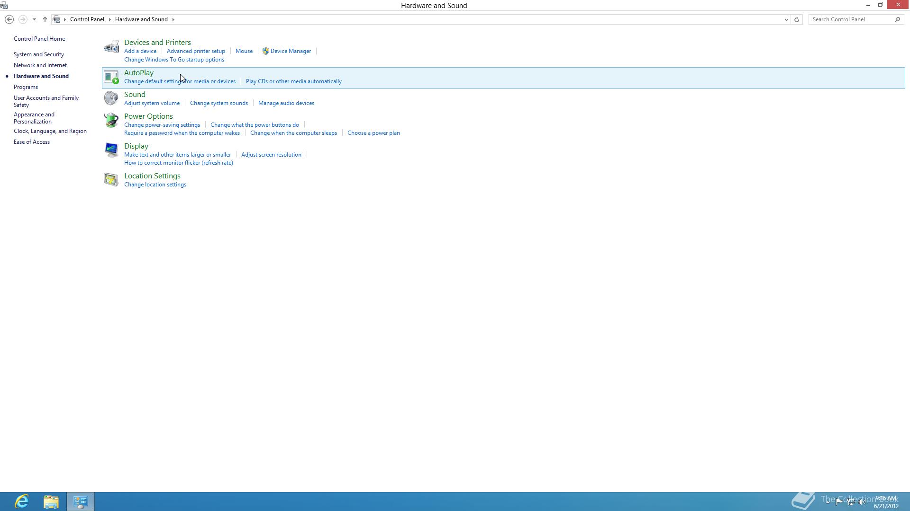The height and width of the screenshot is (511, 910).
Task: Expand the chevron after Control Panel breadcrumb
Action: pyautogui.click(x=109, y=19)
